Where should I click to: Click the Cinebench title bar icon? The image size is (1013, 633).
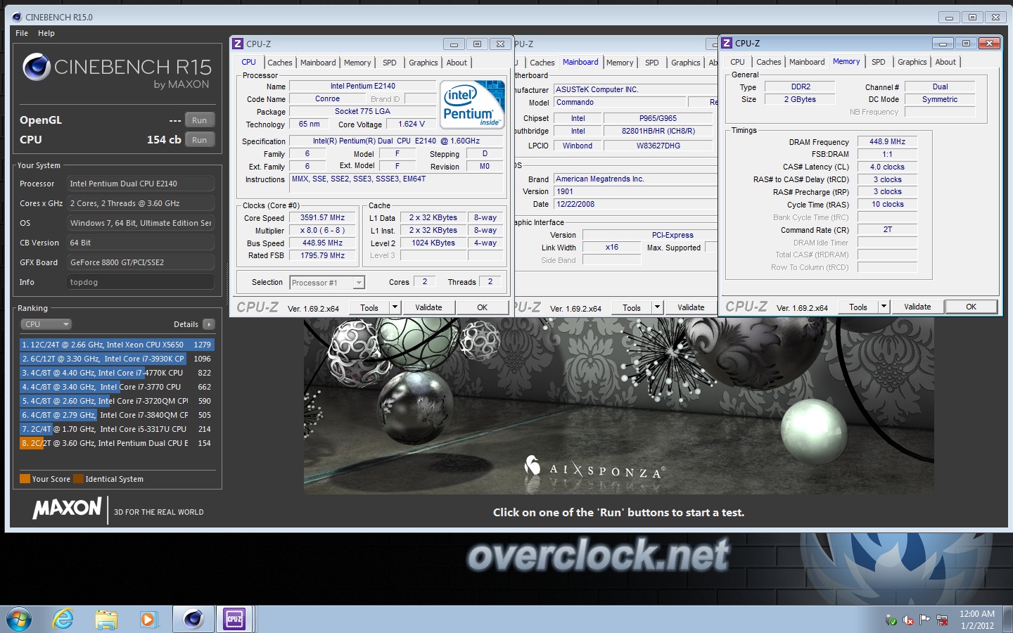(x=17, y=17)
